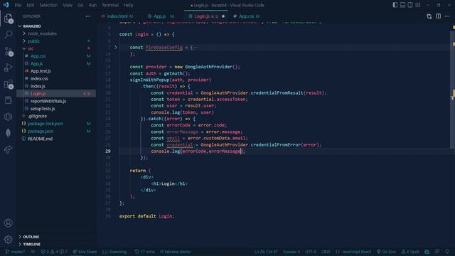The image size is (455, 256).
Task: Change Spaces: 4 indentation setting
Action: pyautogui.click(x=291, y=252)
